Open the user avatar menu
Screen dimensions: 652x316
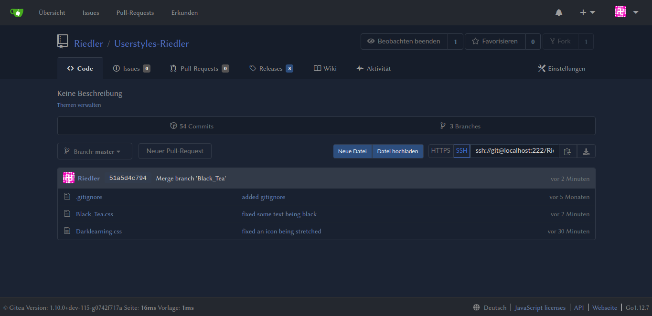[x=626, y=12]
